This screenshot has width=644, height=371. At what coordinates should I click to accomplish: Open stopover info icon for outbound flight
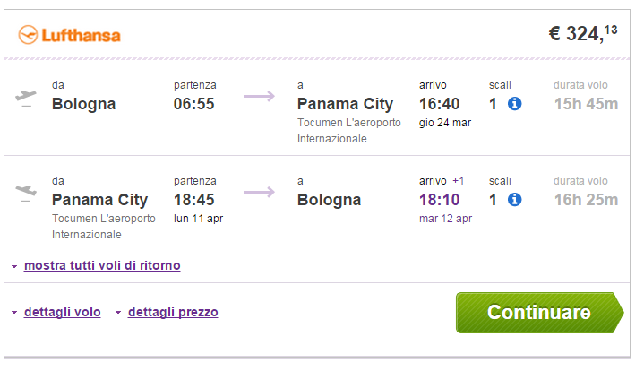(514, 104)
